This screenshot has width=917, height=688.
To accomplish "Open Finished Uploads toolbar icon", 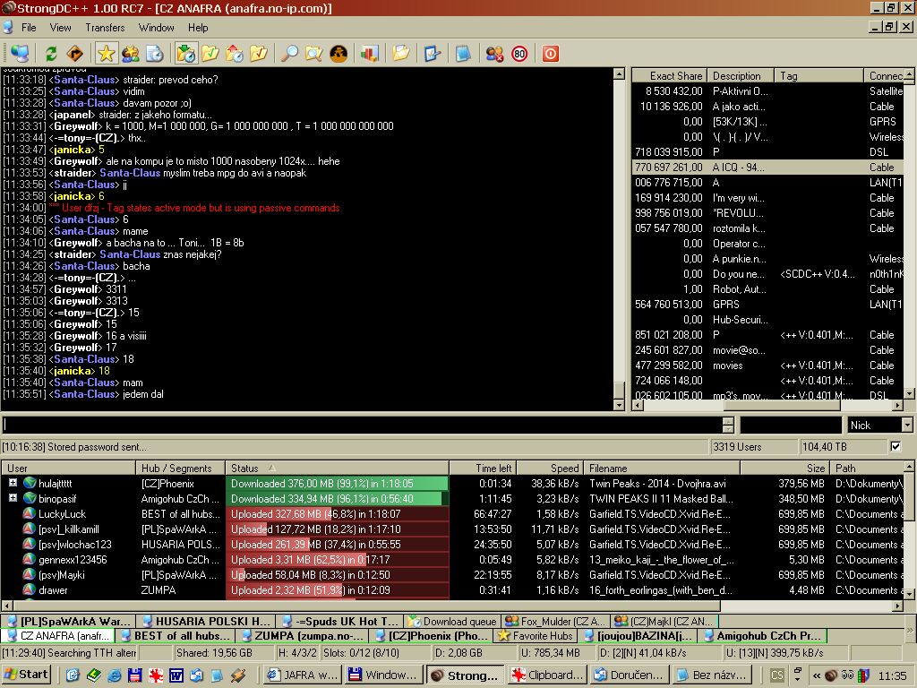I will click(x=258, y=54).
